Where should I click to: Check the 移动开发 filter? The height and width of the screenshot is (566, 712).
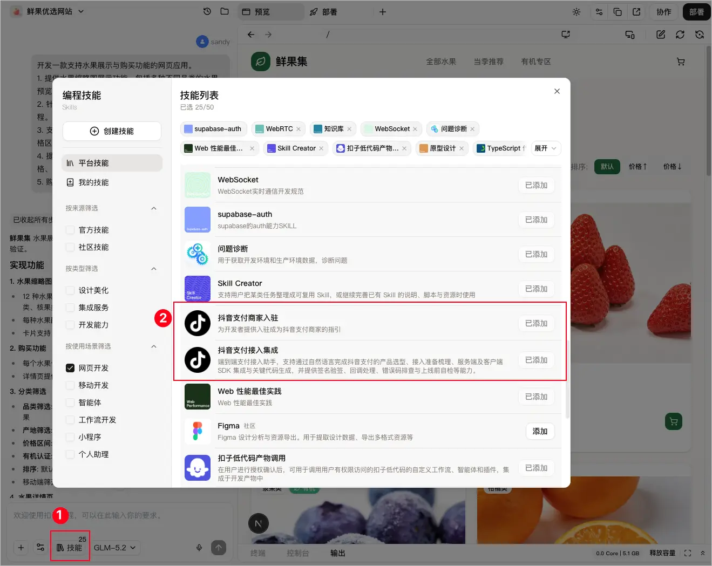70,385
